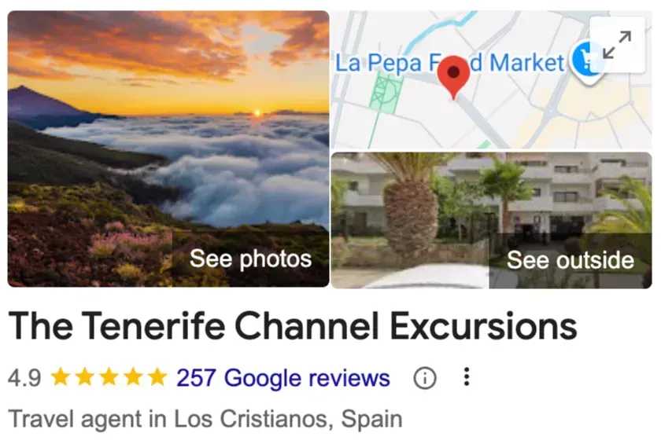Open the street view building thumbnail

tap(492, 220)
